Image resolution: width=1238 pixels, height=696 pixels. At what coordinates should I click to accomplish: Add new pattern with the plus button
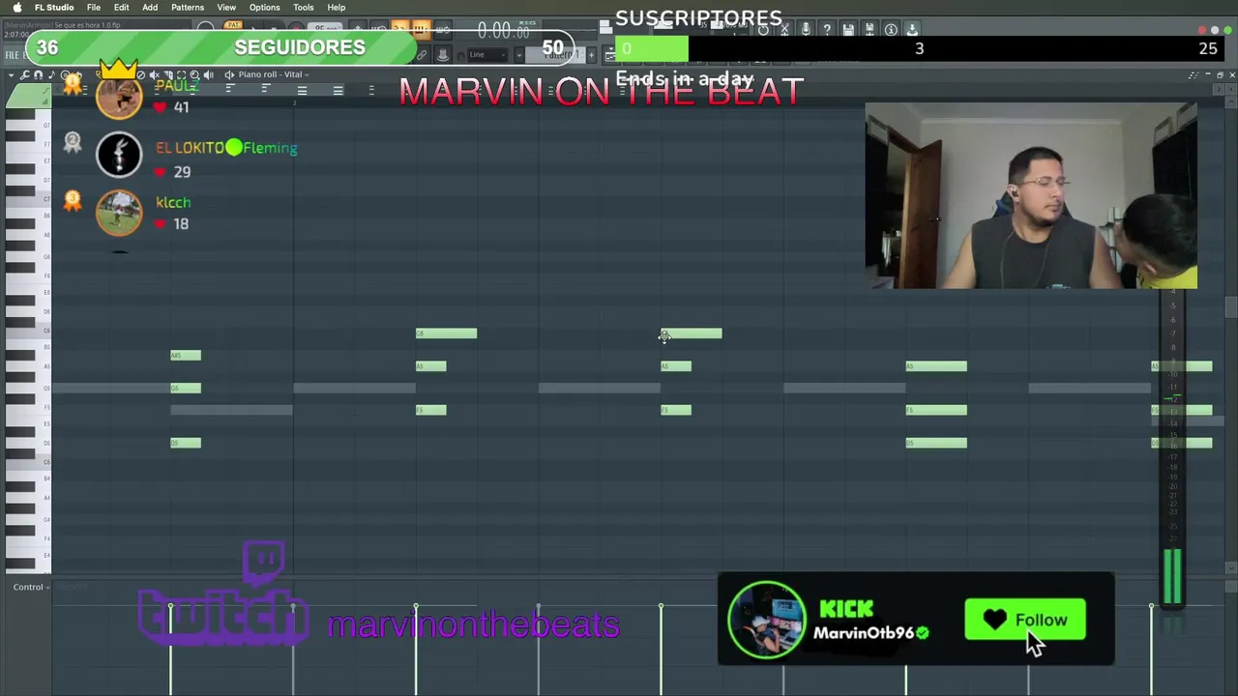tap(591, 55)
